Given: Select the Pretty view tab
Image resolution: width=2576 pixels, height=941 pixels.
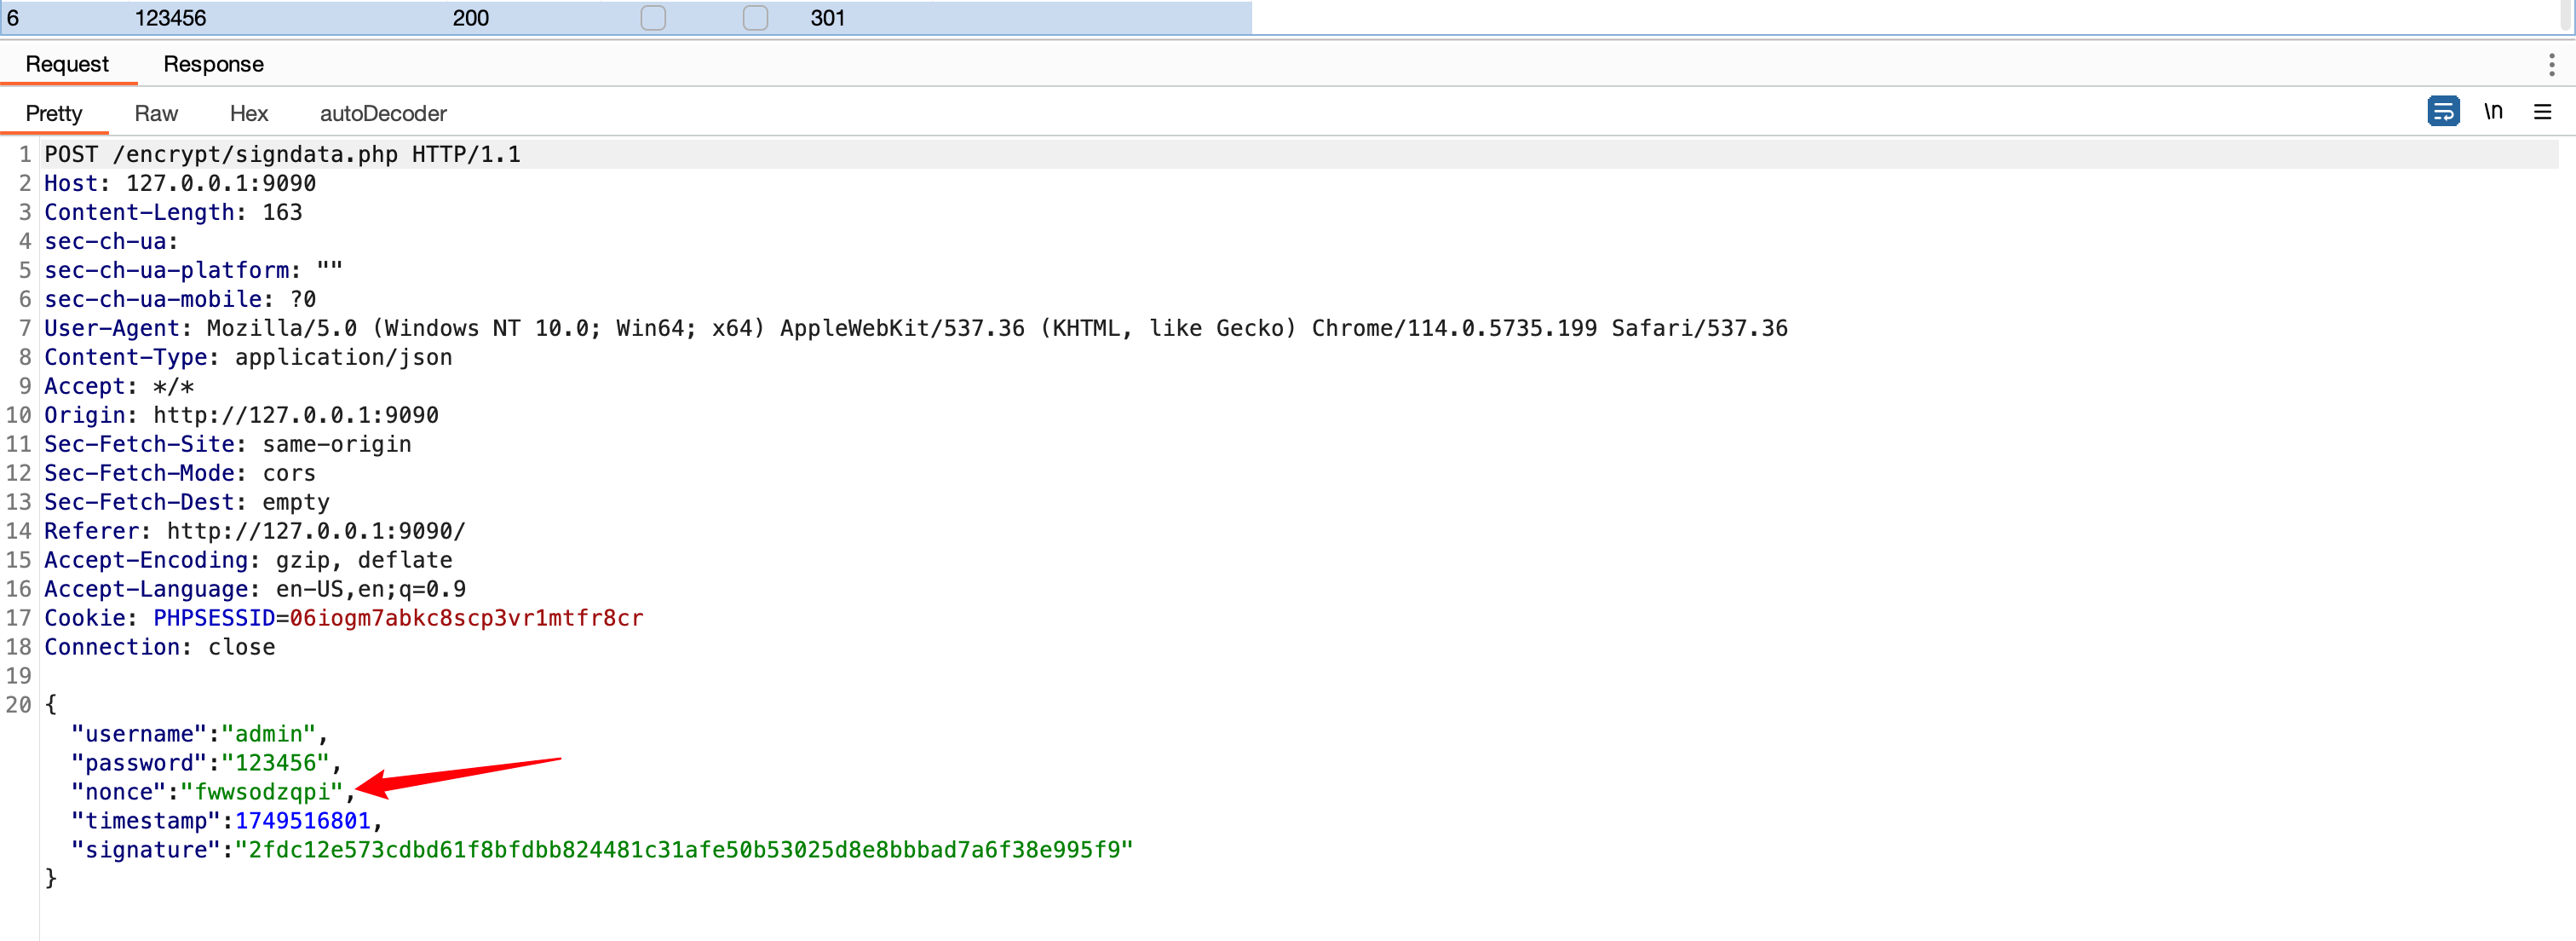Looking at the screenshot, I should coord(54,113).
